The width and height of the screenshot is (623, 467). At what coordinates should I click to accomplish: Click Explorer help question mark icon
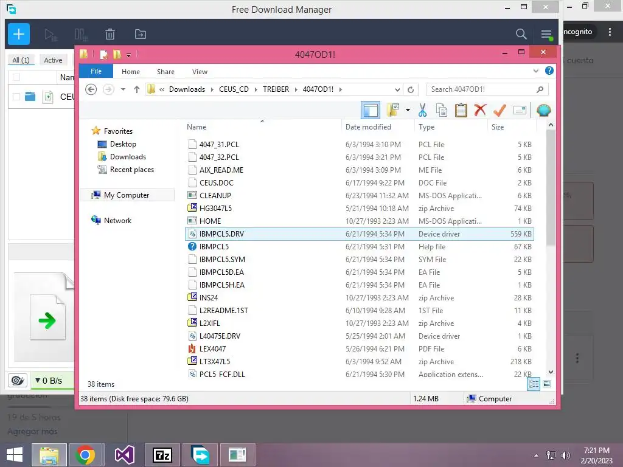(x=549, y=71)
